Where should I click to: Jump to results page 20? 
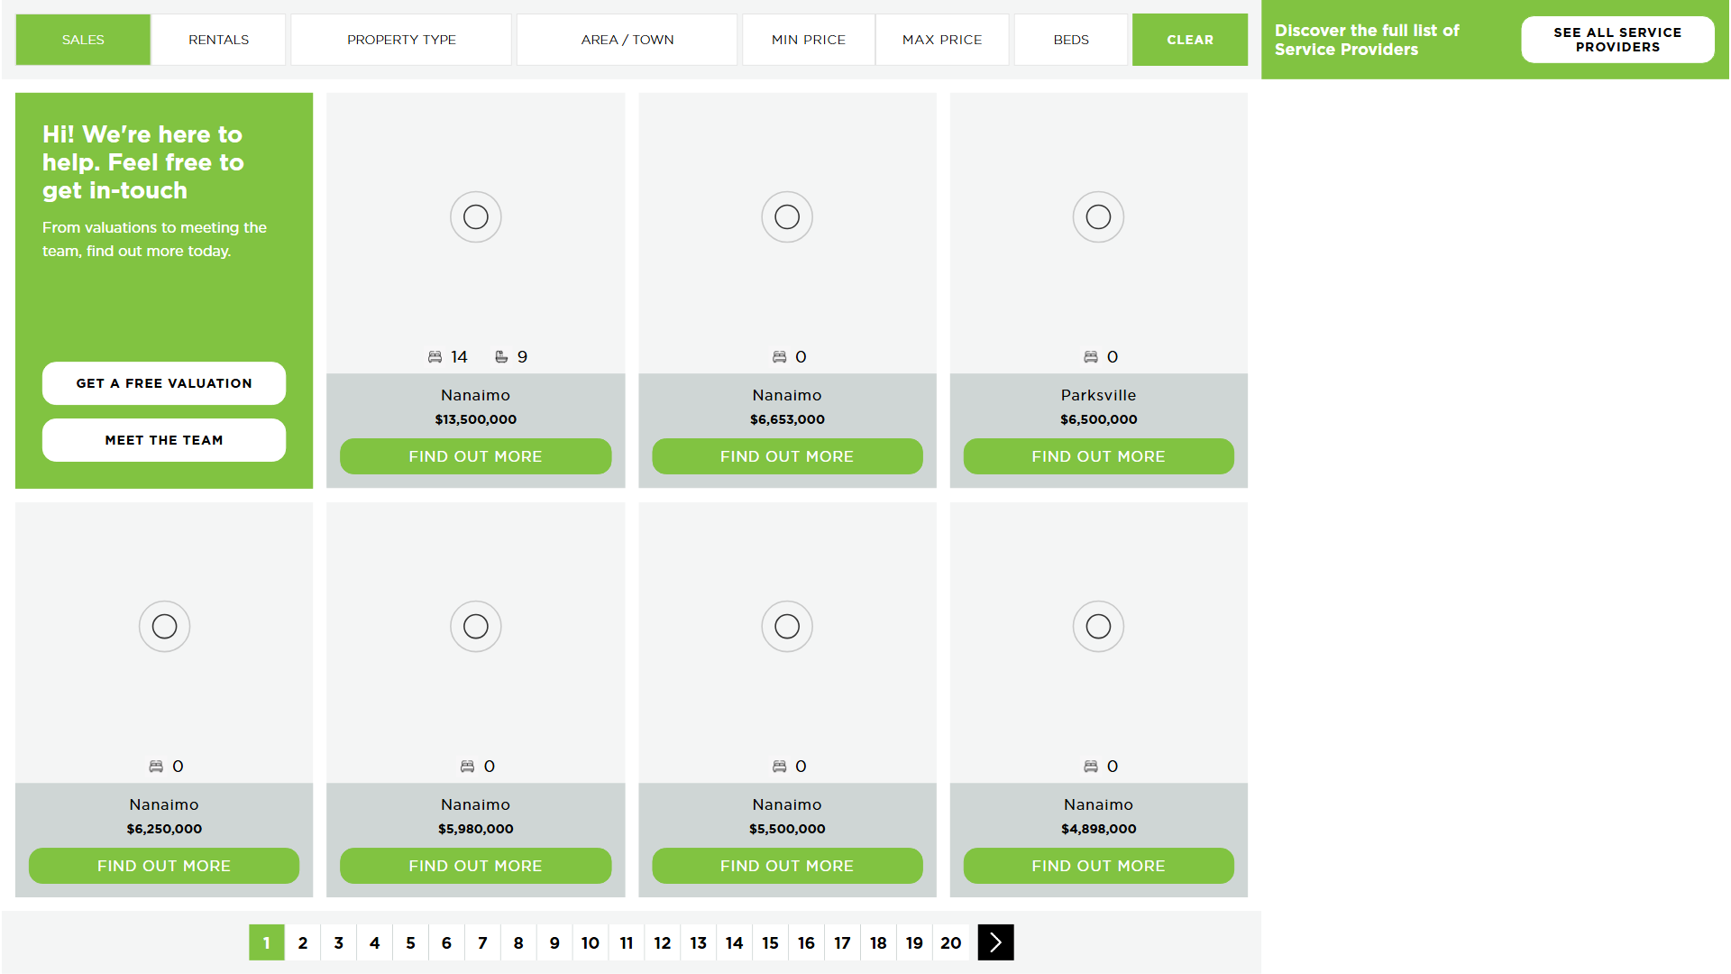coord(950,942)
